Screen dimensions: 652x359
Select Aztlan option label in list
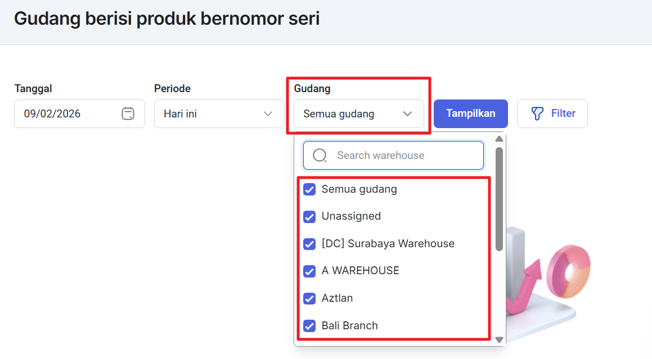pyautogui.click(x=337, y=298)
